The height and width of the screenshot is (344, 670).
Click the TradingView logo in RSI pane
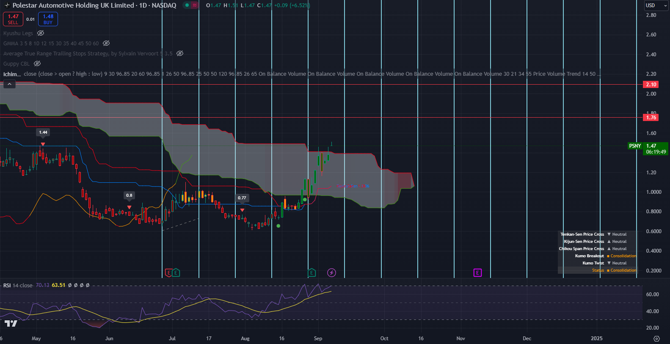11,324
